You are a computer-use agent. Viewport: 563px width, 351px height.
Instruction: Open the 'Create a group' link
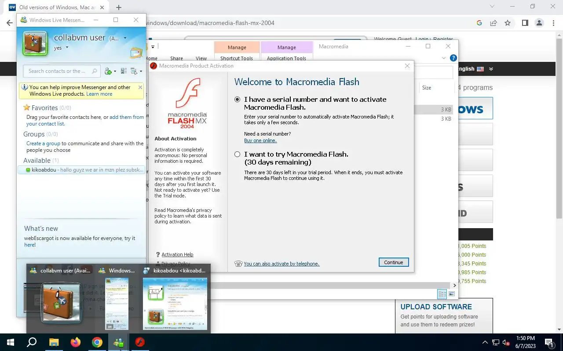(43, 143)
